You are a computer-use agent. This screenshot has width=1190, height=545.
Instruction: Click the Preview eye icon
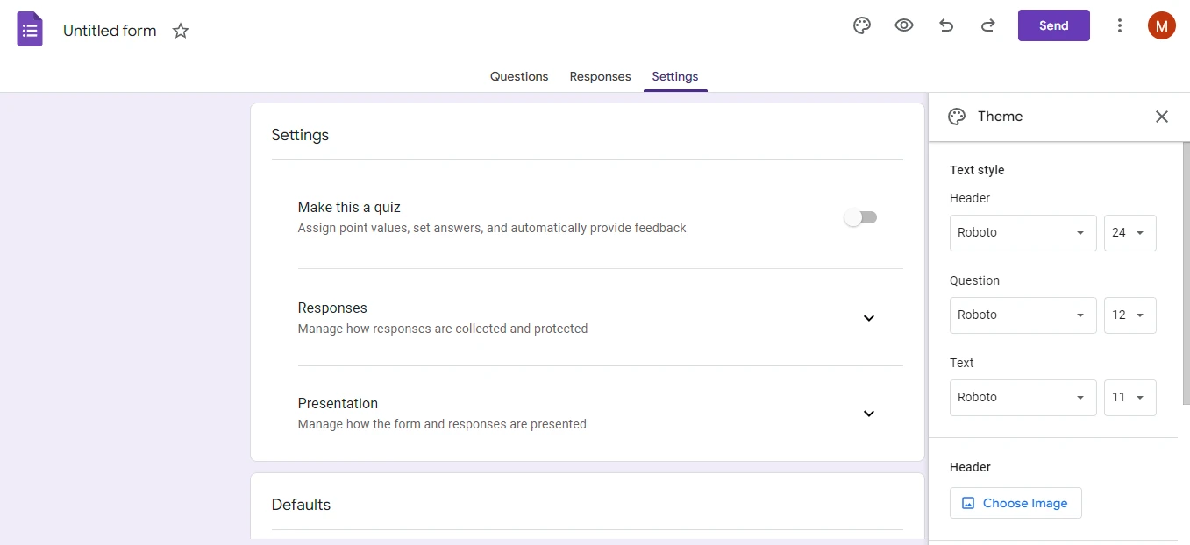click(903, 25)
